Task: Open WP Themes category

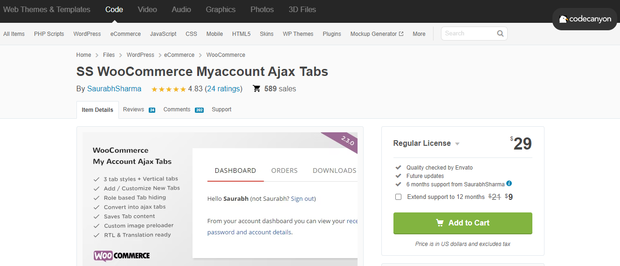Action: [x=298, y=34]
